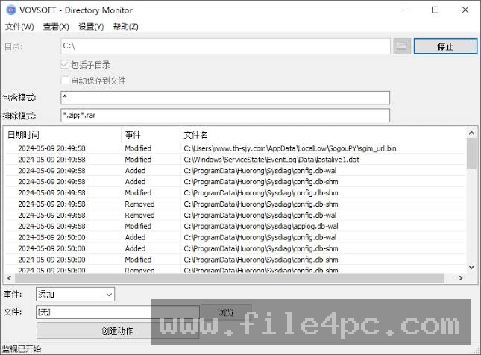Sort by the 事件 column header
The width and height of the screenshot is (481, 355).
pos(151,135)
